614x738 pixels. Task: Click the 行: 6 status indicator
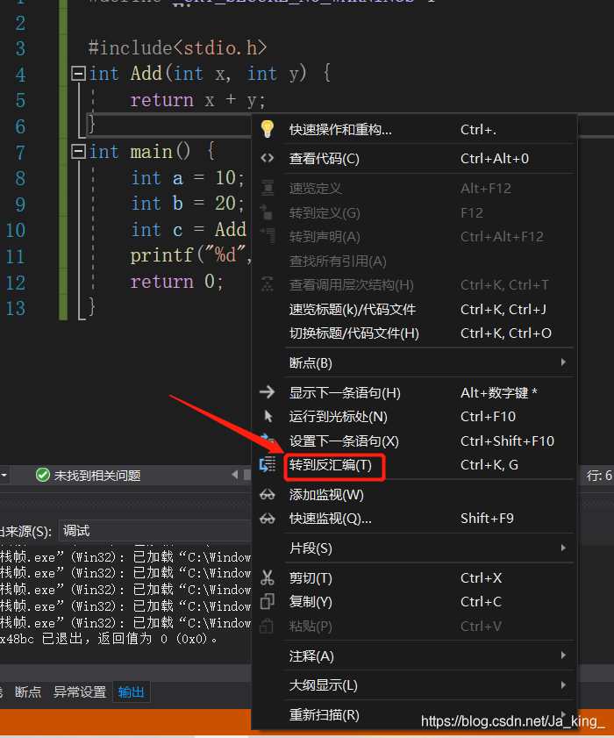coord(599,476)
